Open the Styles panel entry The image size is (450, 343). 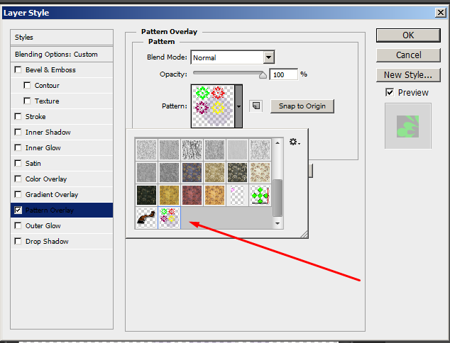pos(62,38)
